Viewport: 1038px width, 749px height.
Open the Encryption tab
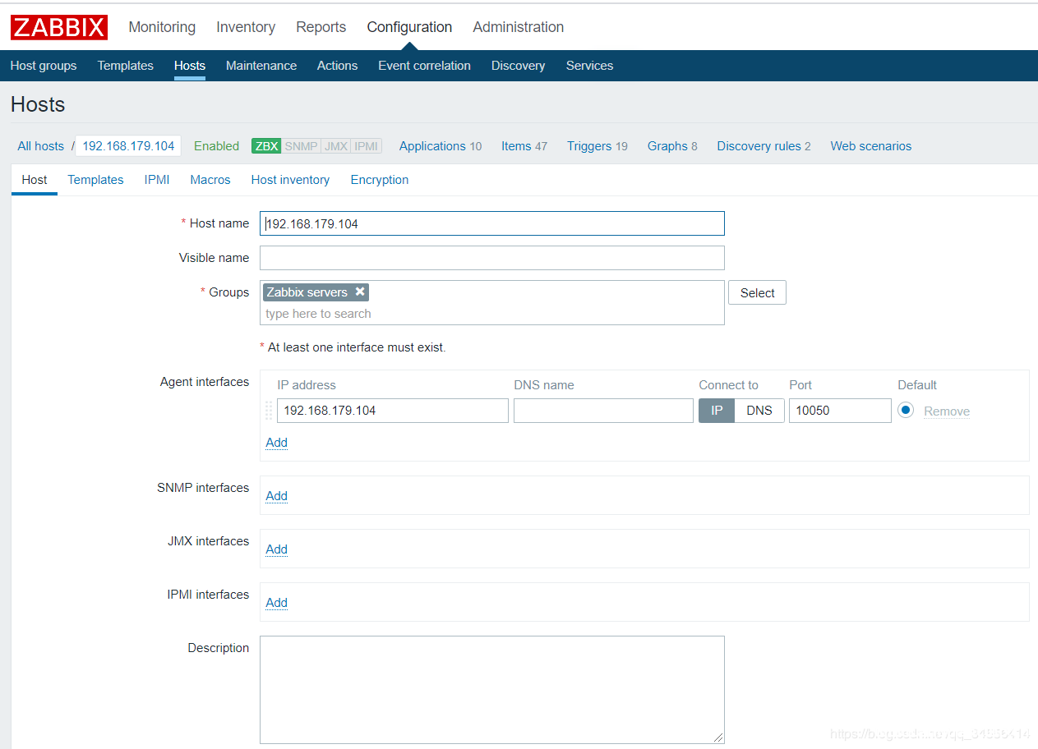(x=379, y=179)
